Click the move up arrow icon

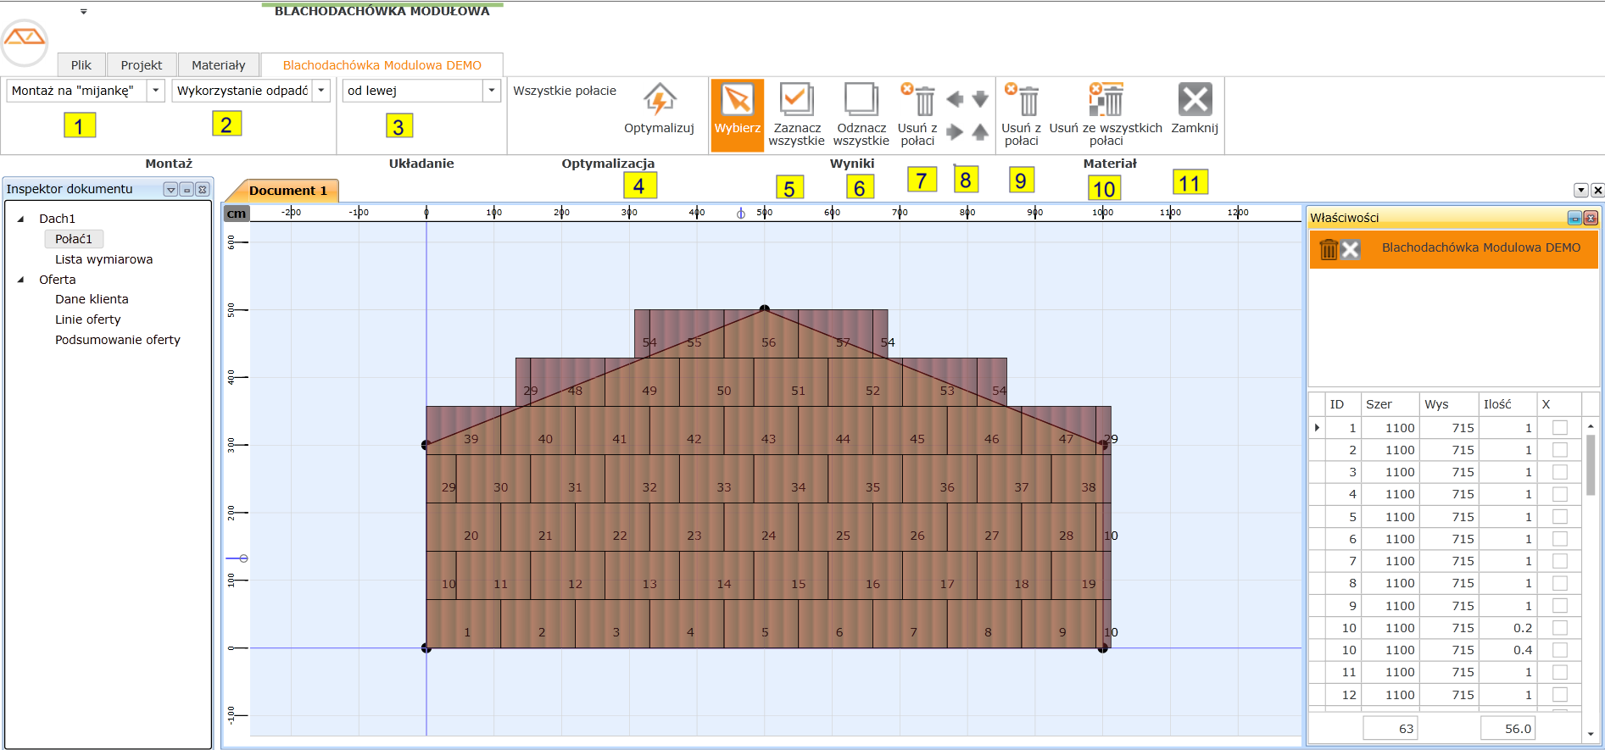pos(980,132)
